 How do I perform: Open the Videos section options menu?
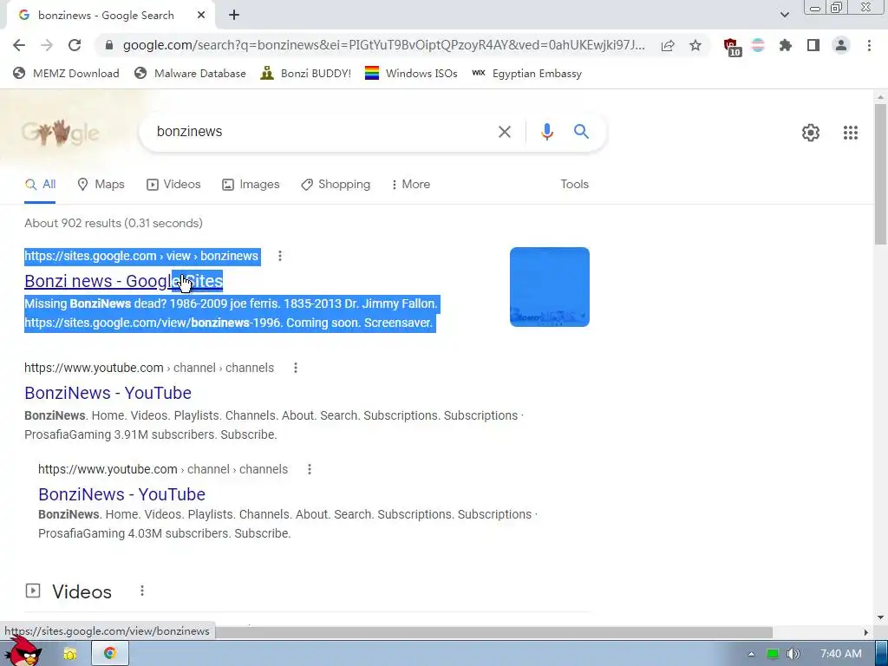142,591
